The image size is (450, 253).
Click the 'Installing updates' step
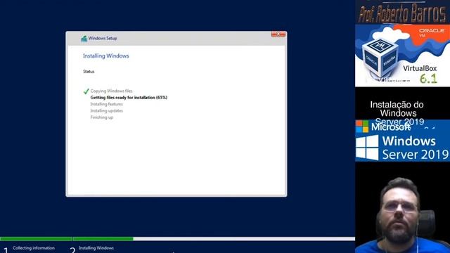pos(106,111)
